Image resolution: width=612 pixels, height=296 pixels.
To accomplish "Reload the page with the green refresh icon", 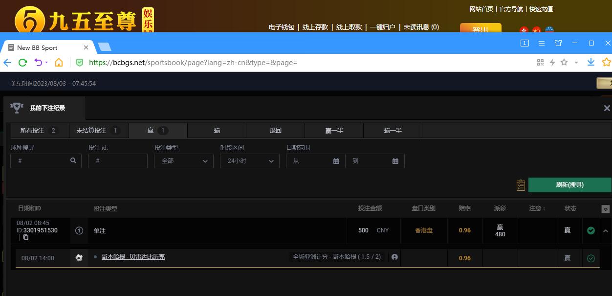I will [x=22, y=63].
